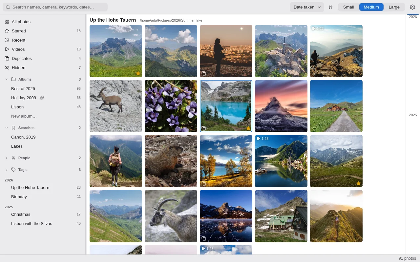420x262 pixels.
Task: Click the Videos play icon in the sidebar
Action: coord(7,49)
